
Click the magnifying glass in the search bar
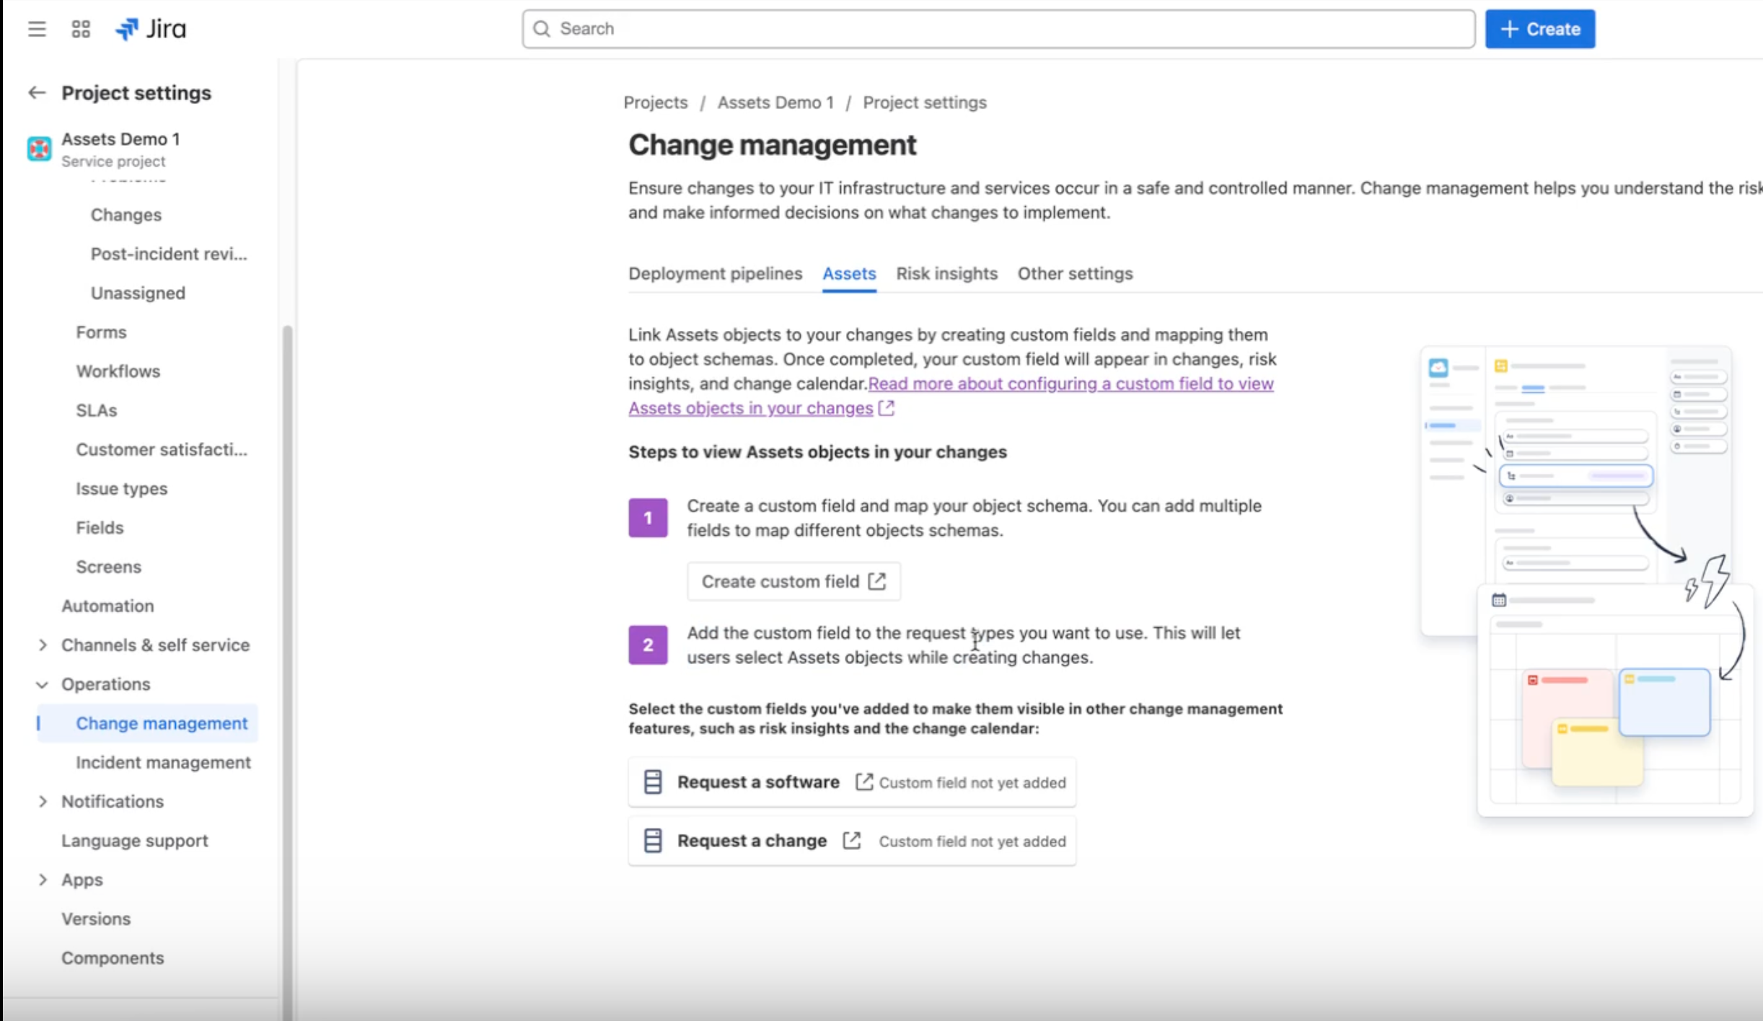pos(542,28)
